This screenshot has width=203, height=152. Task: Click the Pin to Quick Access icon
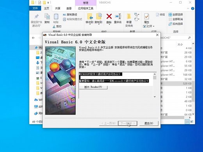point(37,16)
